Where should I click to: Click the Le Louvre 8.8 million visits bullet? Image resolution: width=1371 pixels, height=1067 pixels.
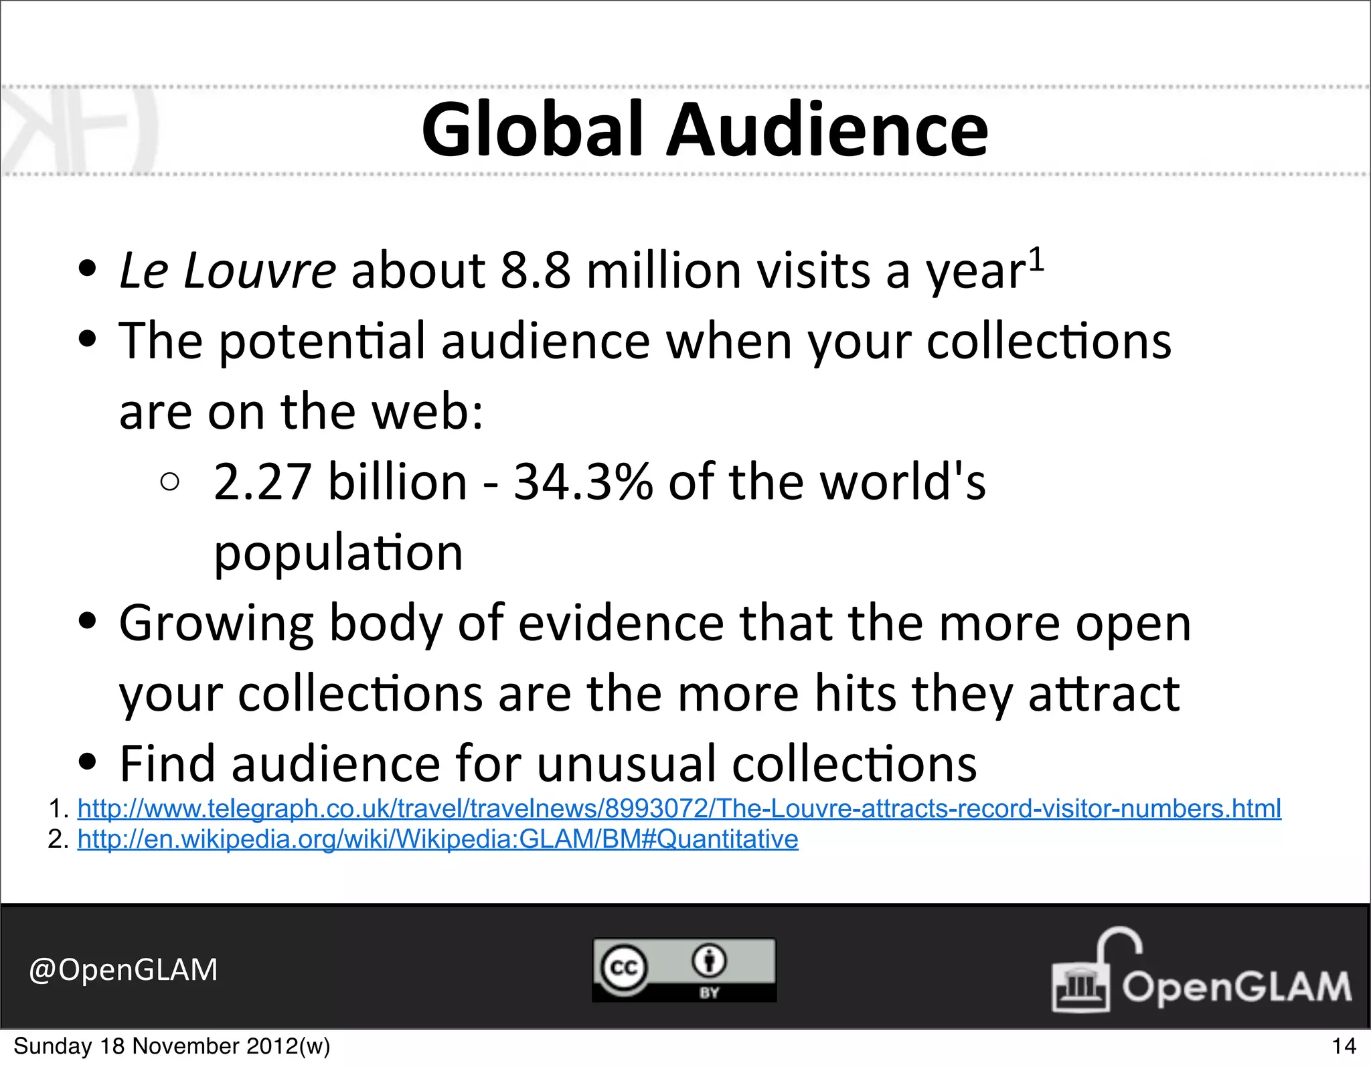581,271
